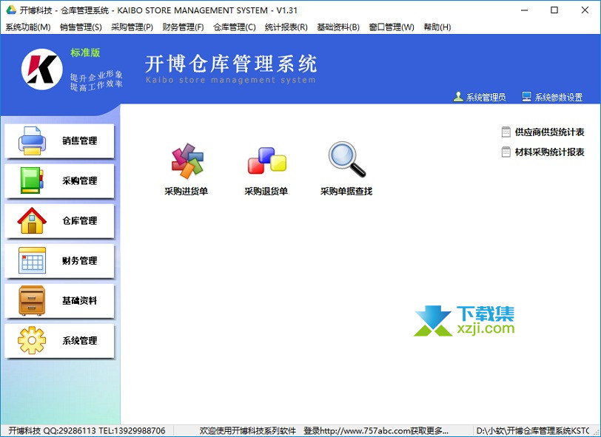Image resolution: width=601 pixels, height=437 pixels.
Task: Open the 财务管理(F) menu
Action: (184, 27)
